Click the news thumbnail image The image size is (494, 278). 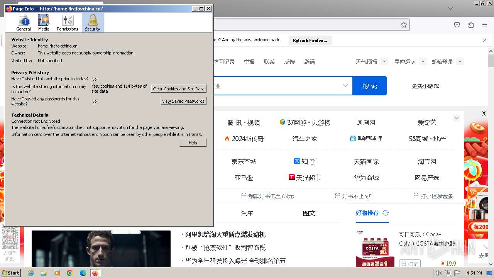tap(101, 249)
